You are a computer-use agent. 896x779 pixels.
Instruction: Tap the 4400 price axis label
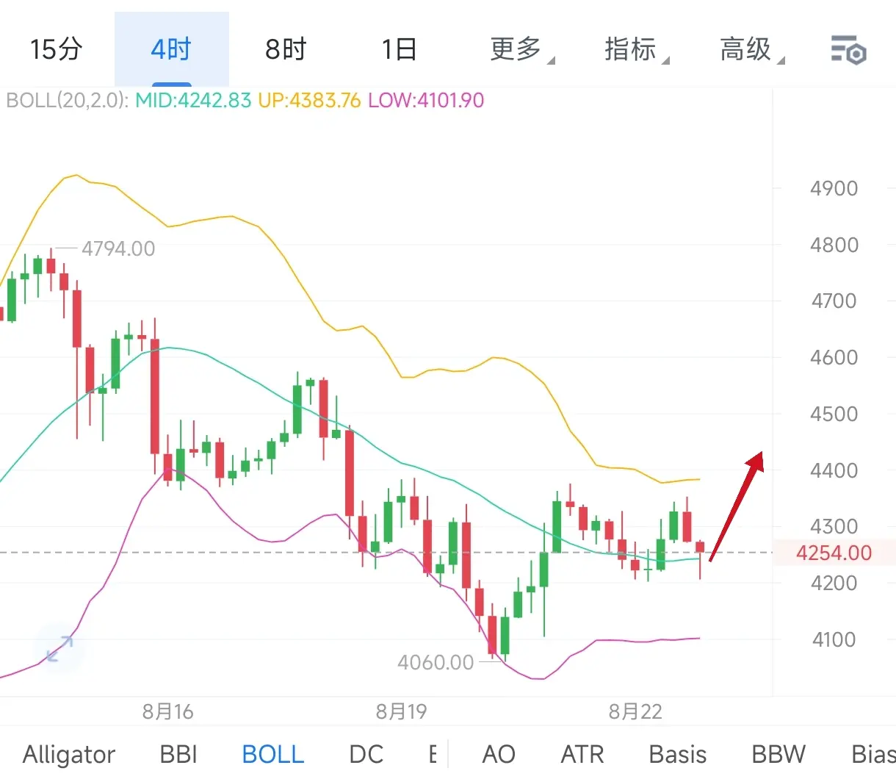(834, 470)
